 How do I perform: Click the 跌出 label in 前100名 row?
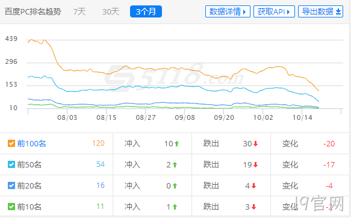pyautogui.click(x=211, y=143)
